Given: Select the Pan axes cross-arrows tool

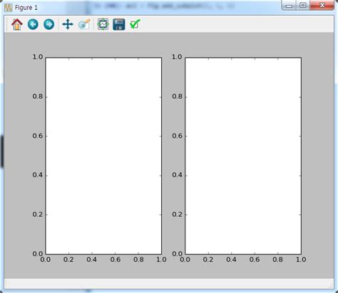Looking at the screenshot, I should point(68,24).
